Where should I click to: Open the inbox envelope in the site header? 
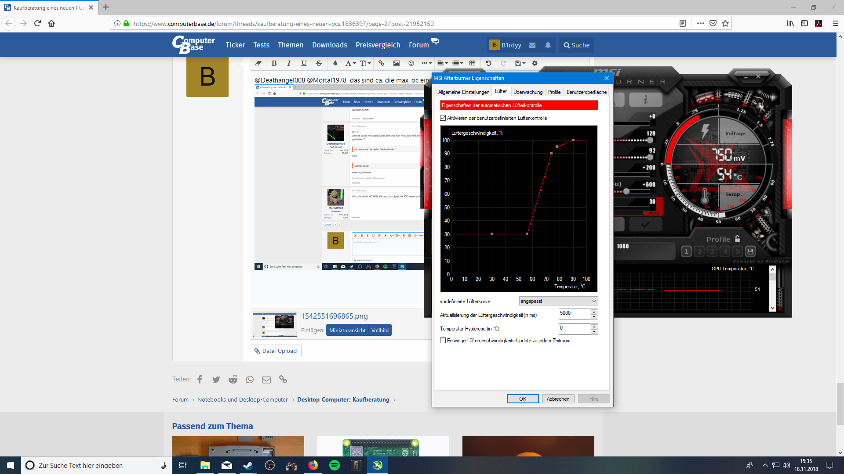click(x=532, y=45)
